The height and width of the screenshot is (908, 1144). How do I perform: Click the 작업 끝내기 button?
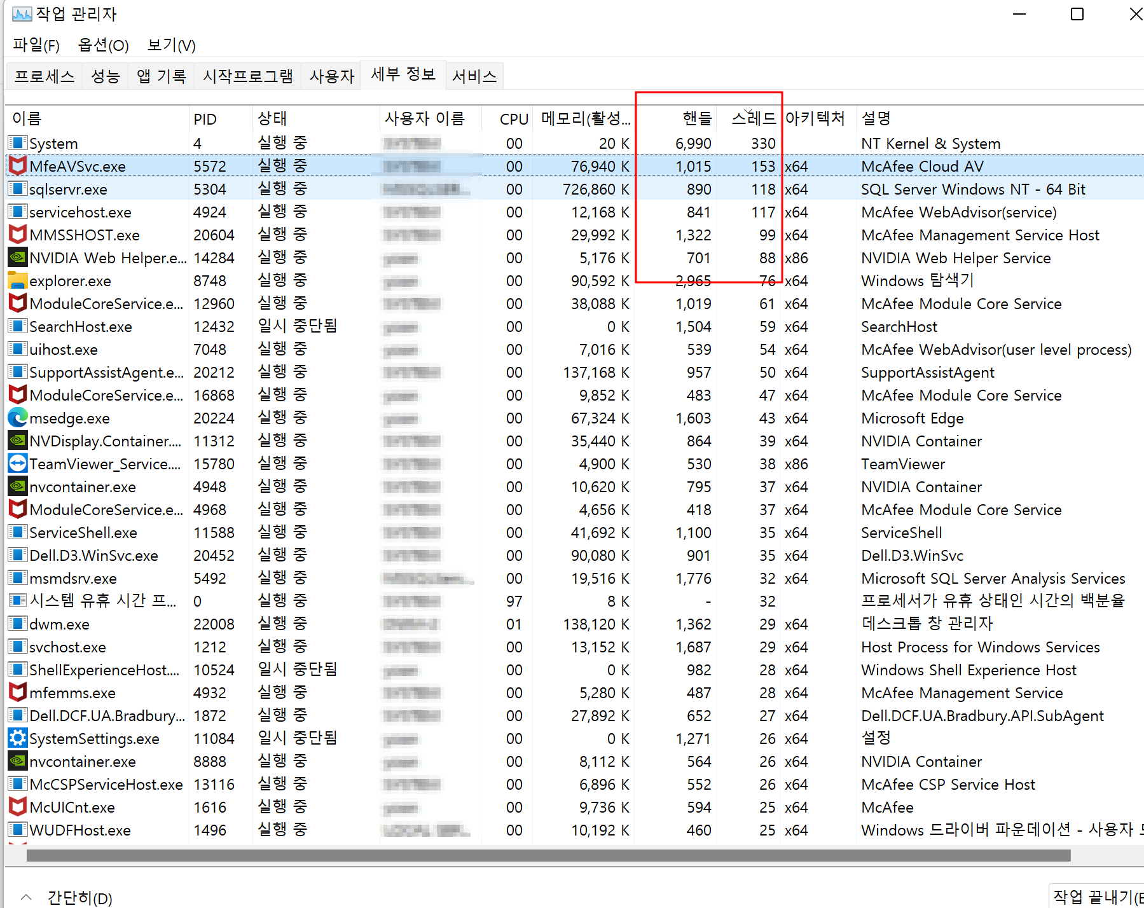1097,897
